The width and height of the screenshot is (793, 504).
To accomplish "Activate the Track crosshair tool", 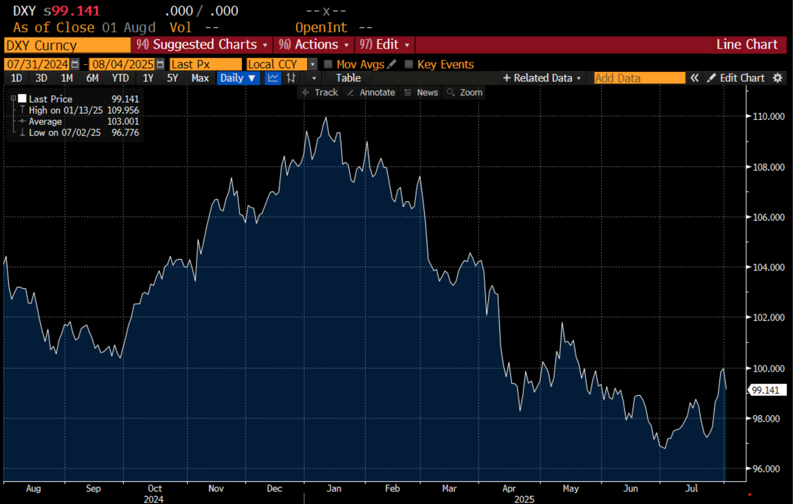I will (320, 93).
